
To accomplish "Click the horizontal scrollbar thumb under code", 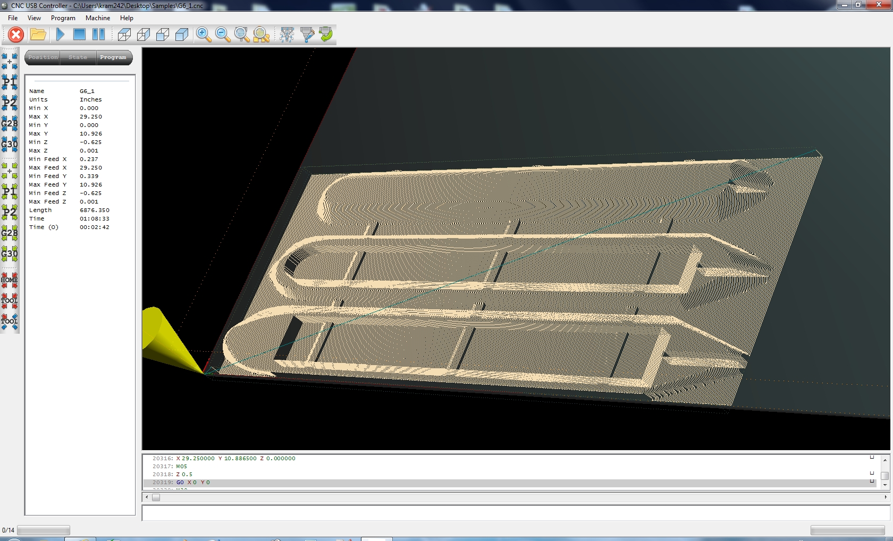I will pos(156,497).
